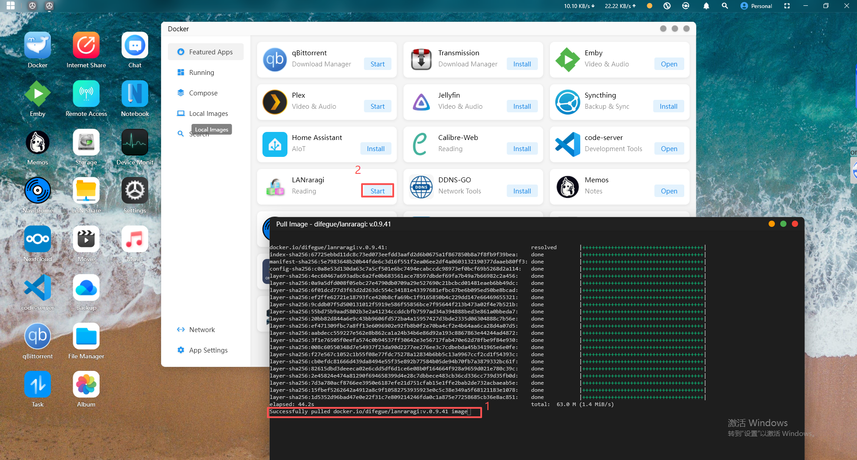Viewport: 857px width, 460px height.
Task: Launch the Chat desktop app
Action: pyautogui.click(x=135, y=45)
